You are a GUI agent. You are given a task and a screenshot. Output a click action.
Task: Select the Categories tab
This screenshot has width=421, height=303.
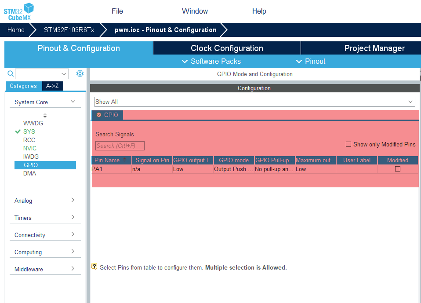23,86
